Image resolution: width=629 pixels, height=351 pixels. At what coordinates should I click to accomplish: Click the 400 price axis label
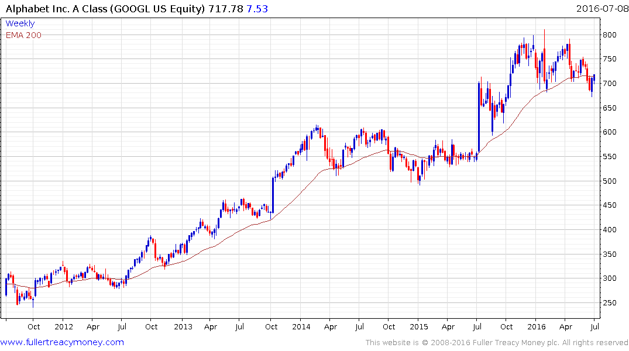pos(610,229)
